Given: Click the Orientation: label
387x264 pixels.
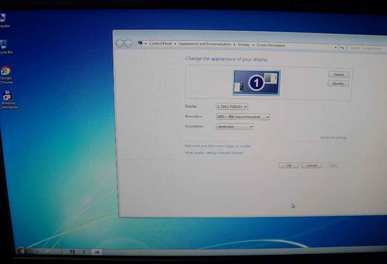Looking at the screenshot, I should click(x=194, y=126).
